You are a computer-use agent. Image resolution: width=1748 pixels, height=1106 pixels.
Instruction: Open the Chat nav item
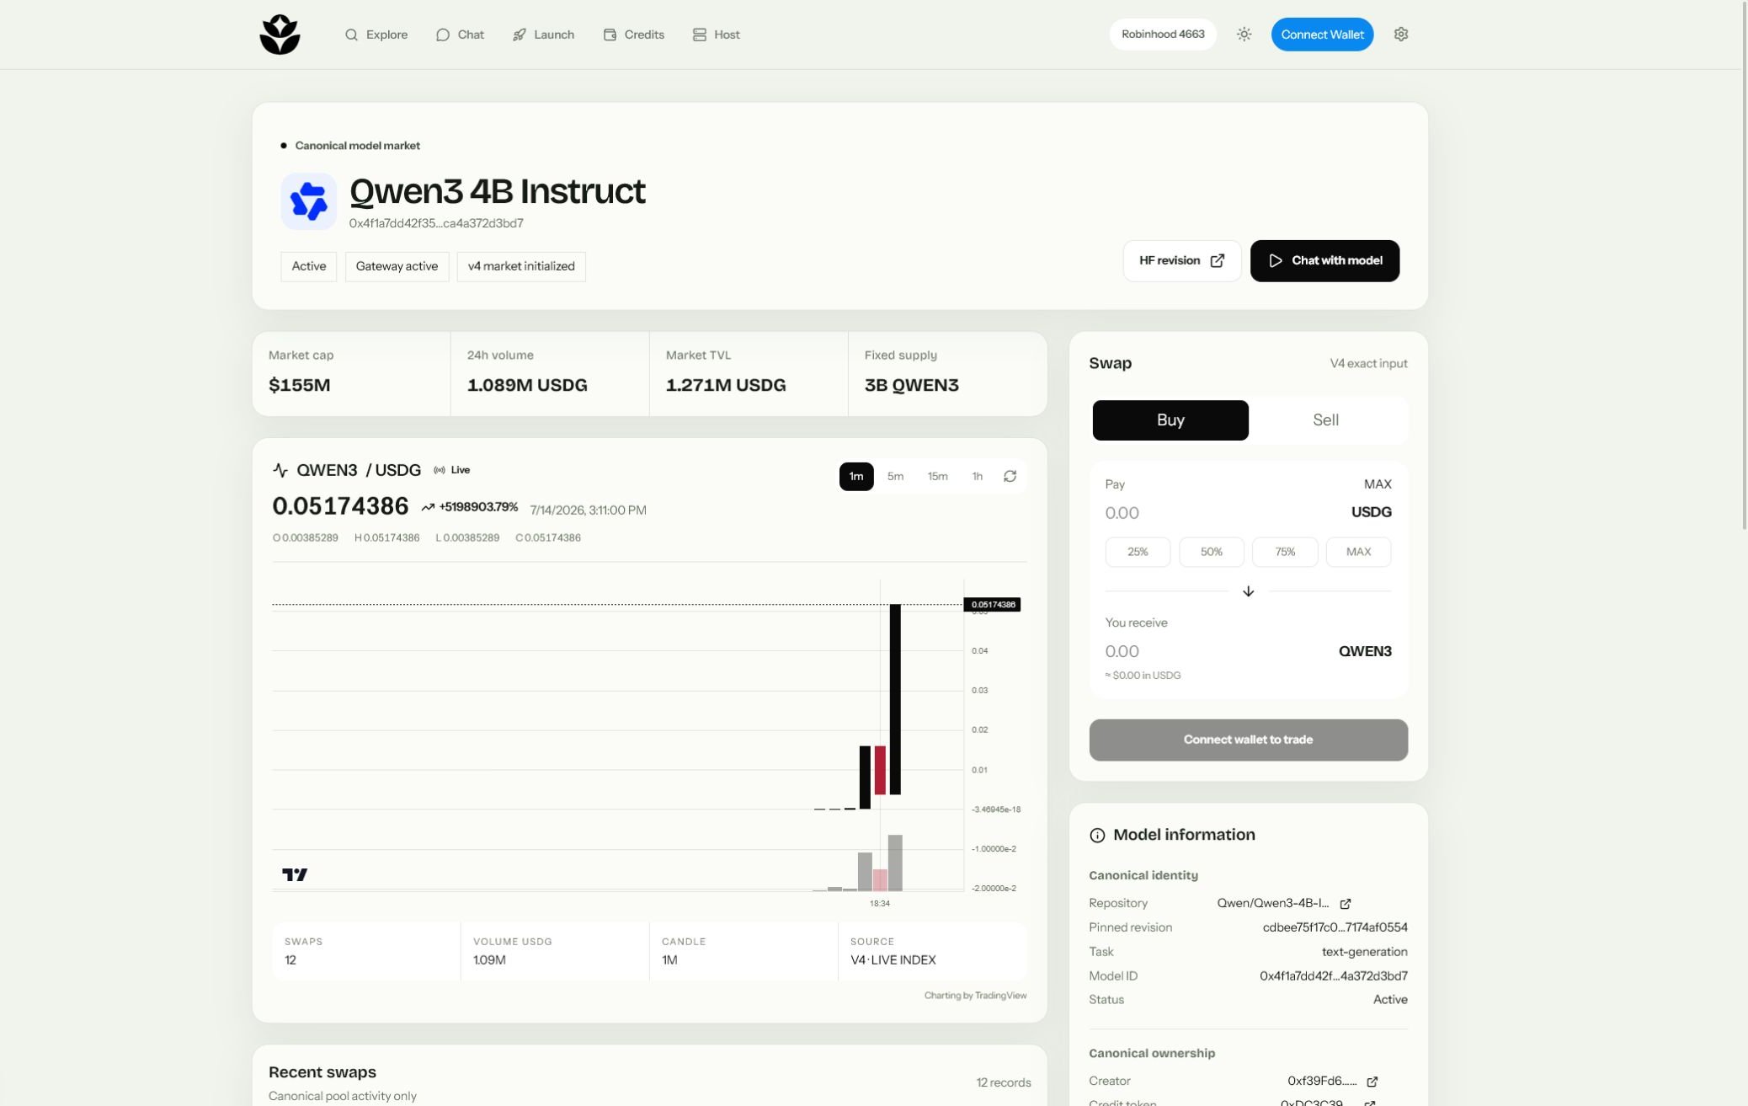pyautogui.click(x=460, y=35)
